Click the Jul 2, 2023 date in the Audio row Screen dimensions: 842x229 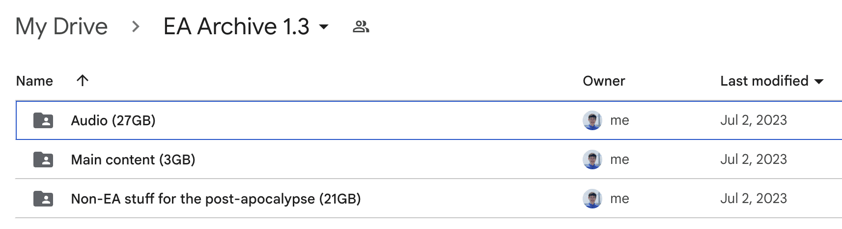[x=753, y=120]
